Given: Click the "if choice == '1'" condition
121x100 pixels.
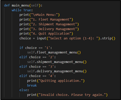Looking at the screenshot, I should point(36,48).
